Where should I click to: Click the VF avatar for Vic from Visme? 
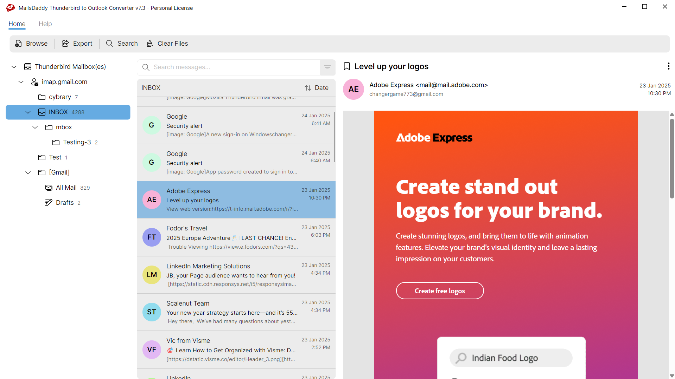(152, 349)
